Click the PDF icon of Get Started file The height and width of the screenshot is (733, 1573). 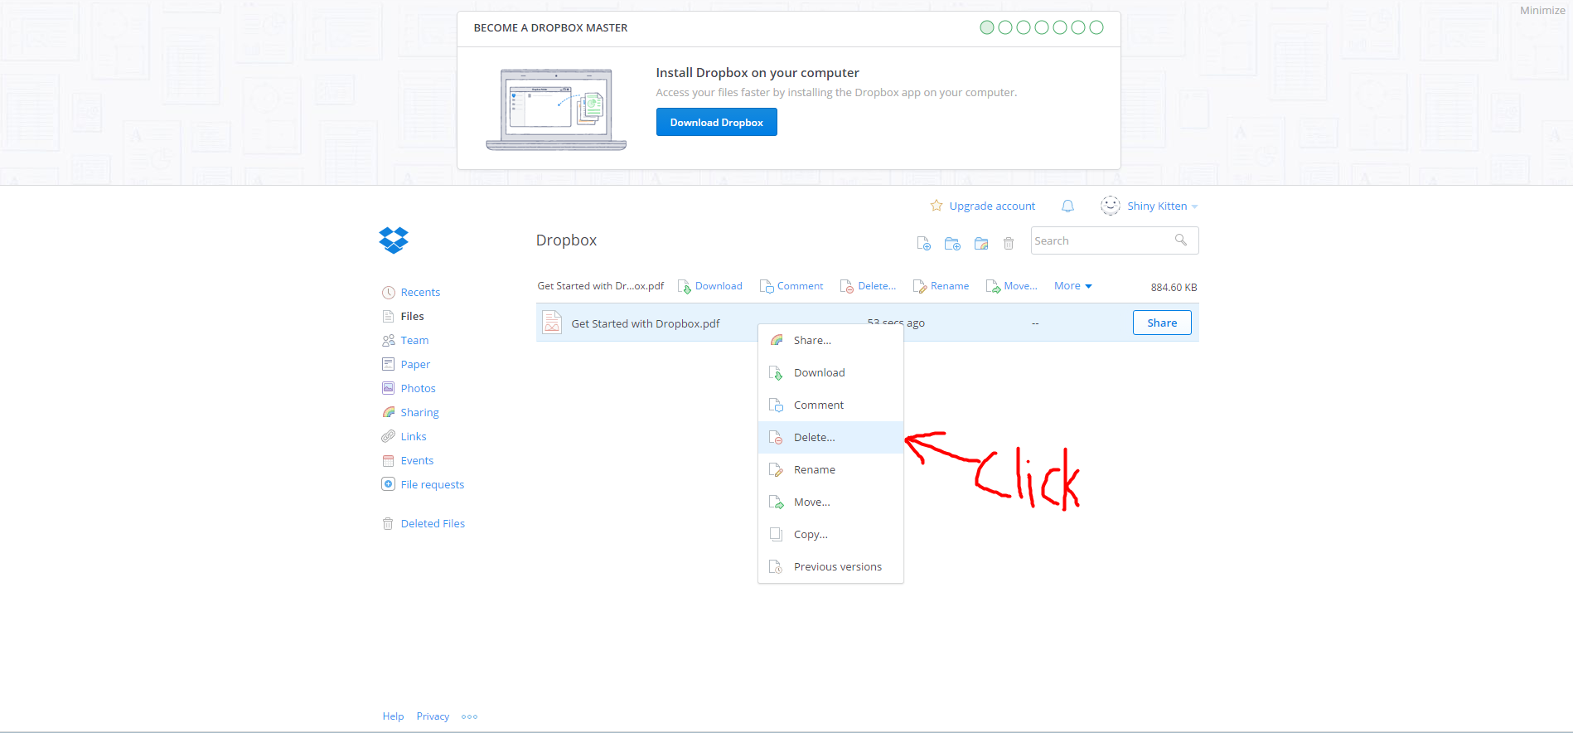click(x=552, y=323)
